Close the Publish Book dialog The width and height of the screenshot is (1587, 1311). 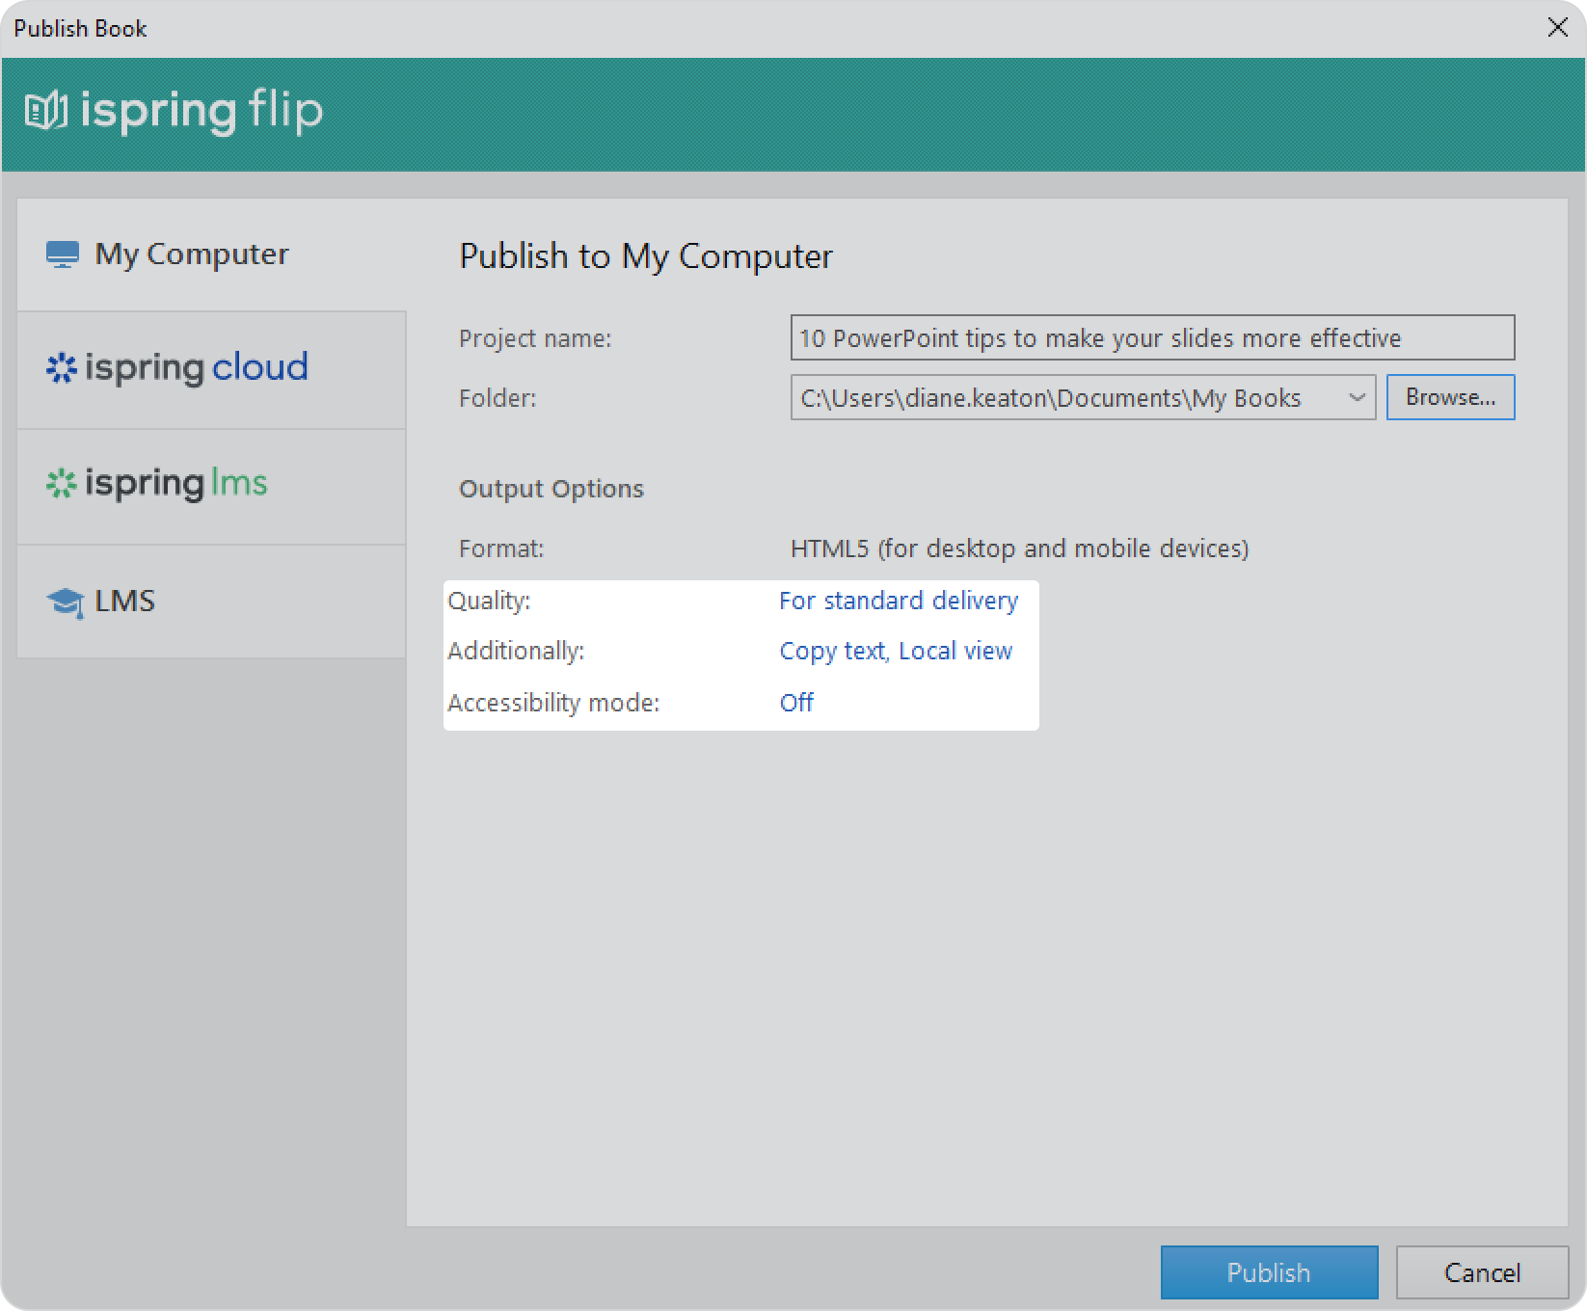click(1557, 28)
